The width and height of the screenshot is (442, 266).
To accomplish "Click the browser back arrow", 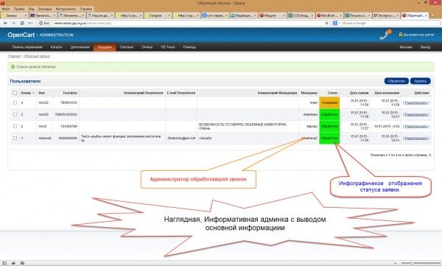I will (x=6, y=23).
